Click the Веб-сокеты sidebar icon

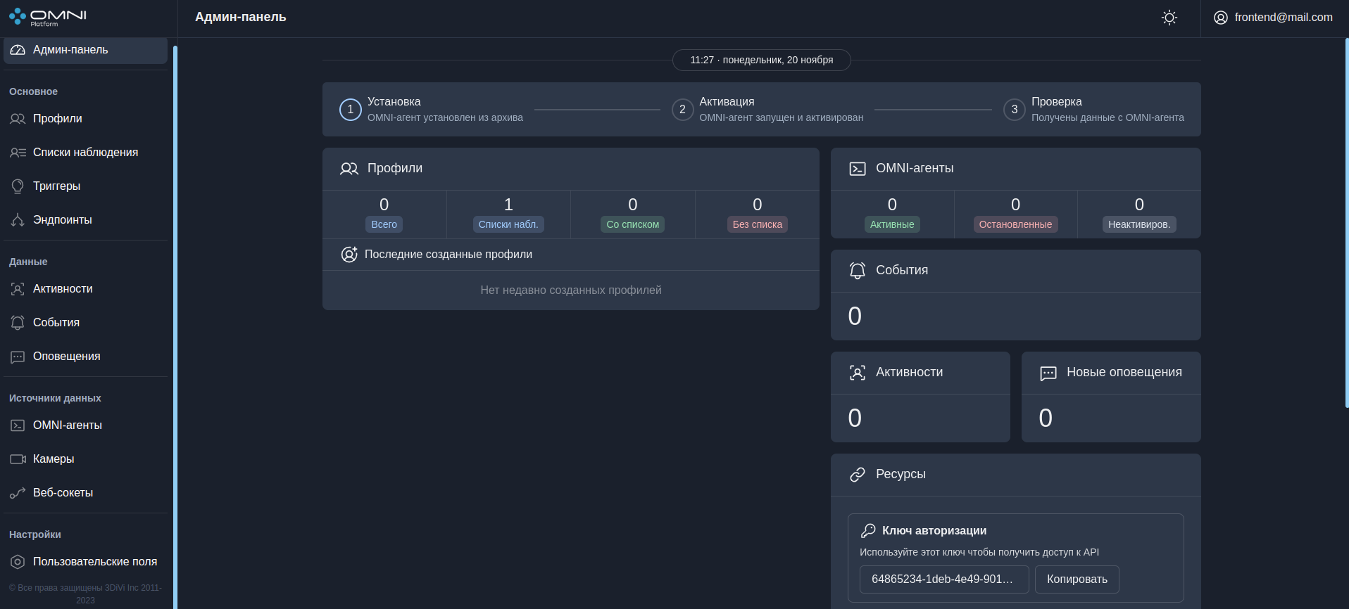[x=18, y=493]
